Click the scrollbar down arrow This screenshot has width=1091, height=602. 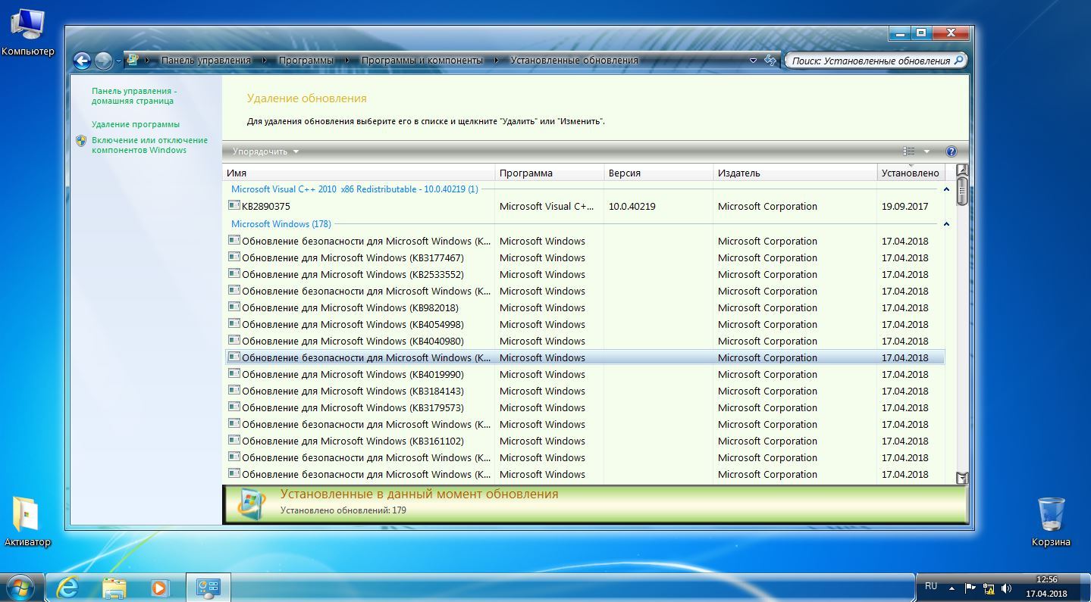962,478
